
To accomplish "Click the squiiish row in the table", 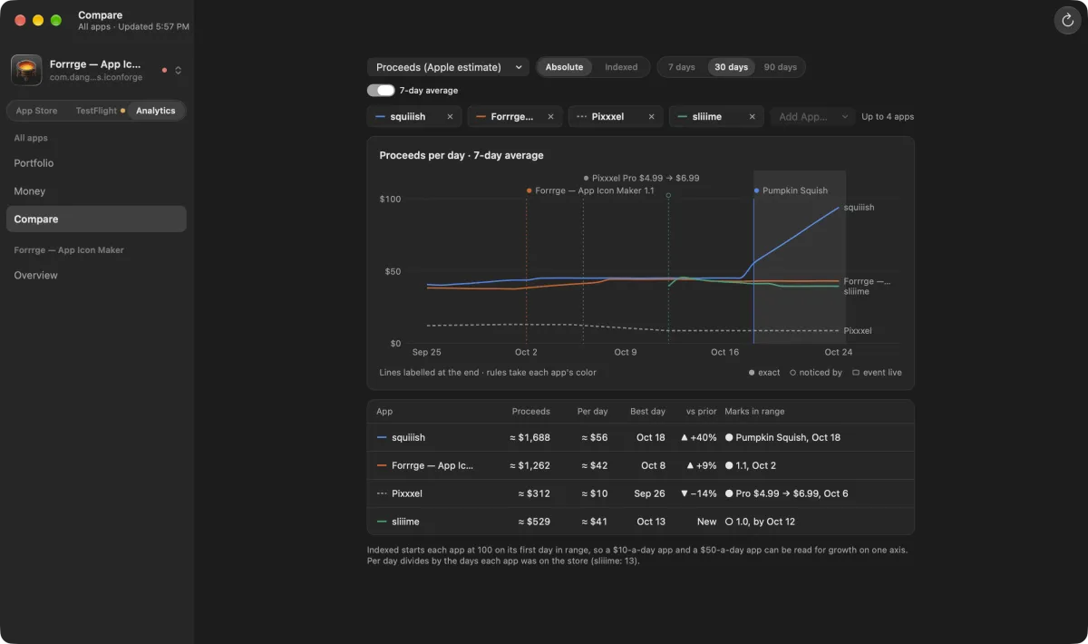I will 640,437.
